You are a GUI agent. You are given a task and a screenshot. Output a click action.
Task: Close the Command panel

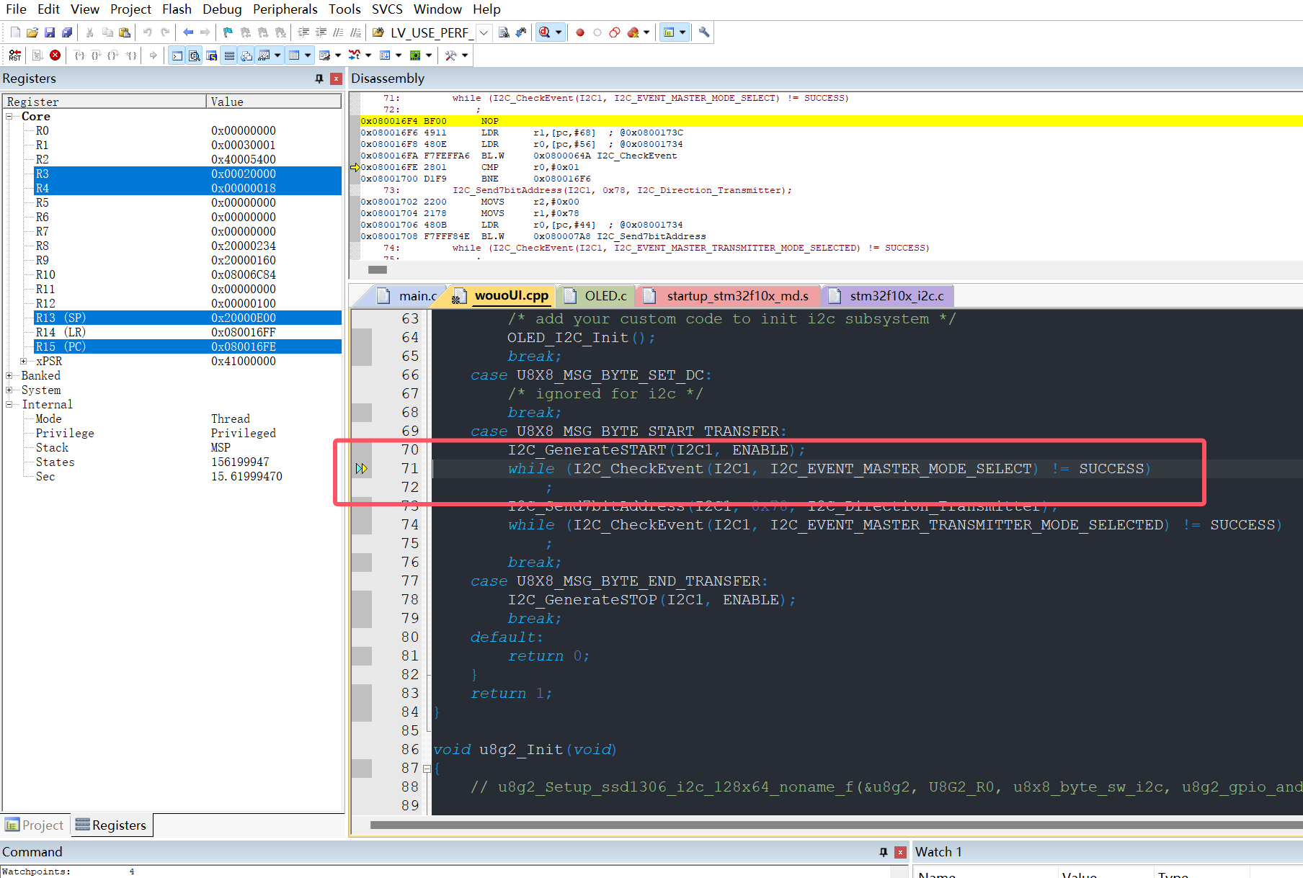(900, 852)
